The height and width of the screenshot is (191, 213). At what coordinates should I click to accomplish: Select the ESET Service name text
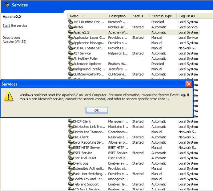point(82,153)
